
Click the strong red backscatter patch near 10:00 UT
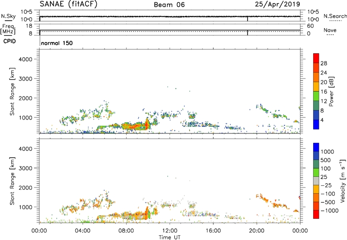pos(146,125)
